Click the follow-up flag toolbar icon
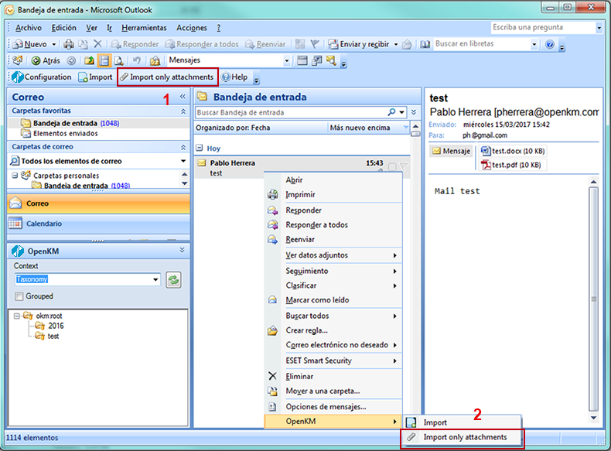Viewport: 611px width, 451px height. [x=315, y=44]
